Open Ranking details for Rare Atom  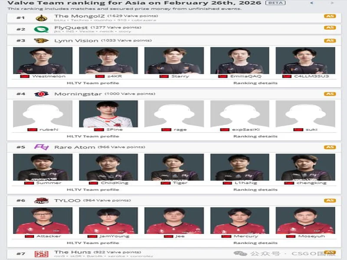pyautogui.click(x=255, y=189)
